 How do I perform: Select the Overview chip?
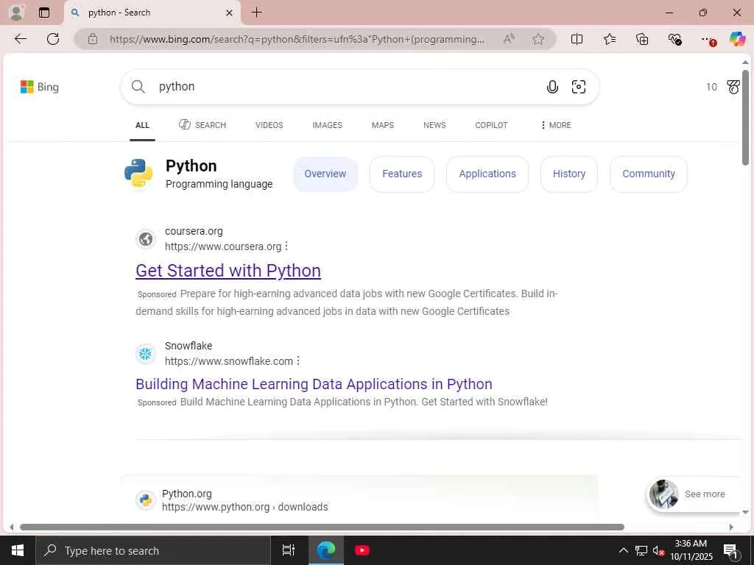point(325,174)
